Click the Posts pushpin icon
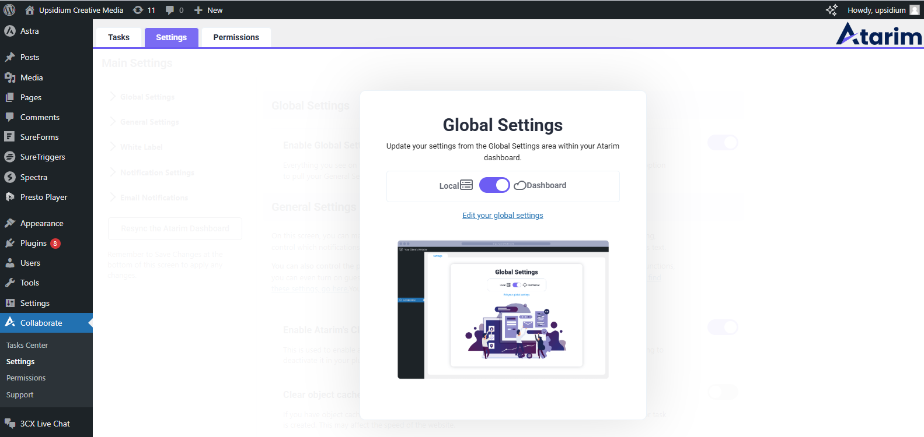The width and height of the screenshot is (924, 437). pyautogui.click(x=10, y=57)
